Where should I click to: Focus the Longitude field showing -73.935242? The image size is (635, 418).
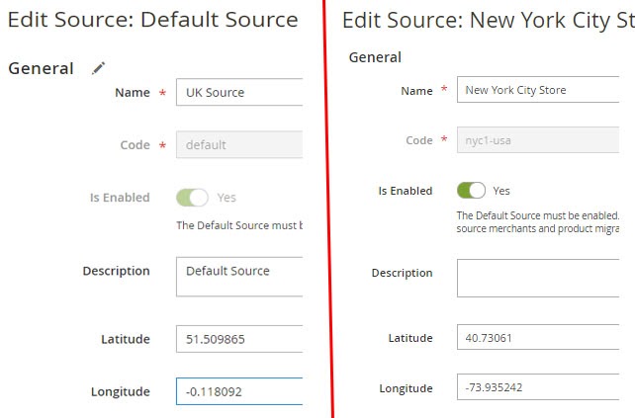click(537, 387)
